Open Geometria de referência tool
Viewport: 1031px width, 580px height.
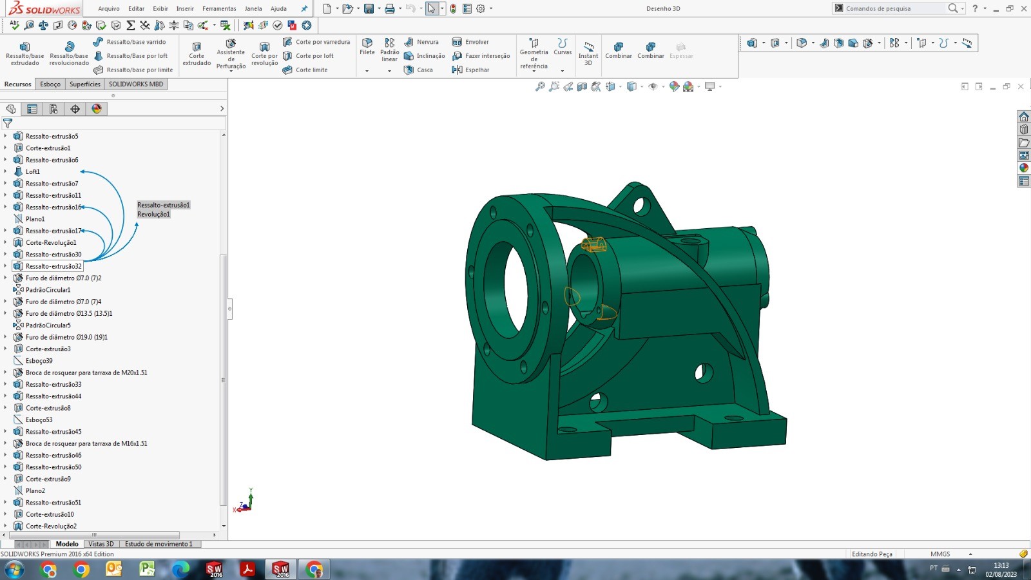click(534, 53)
